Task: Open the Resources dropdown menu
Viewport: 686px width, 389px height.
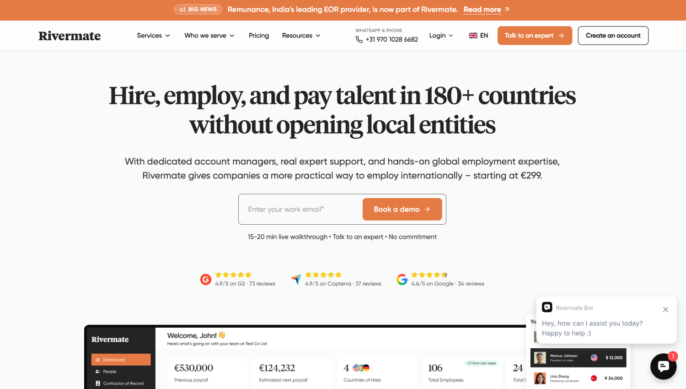Action: (x=301, y=36)
